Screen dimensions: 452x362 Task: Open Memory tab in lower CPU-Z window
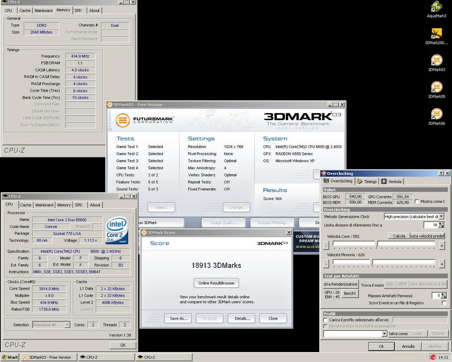64,205
